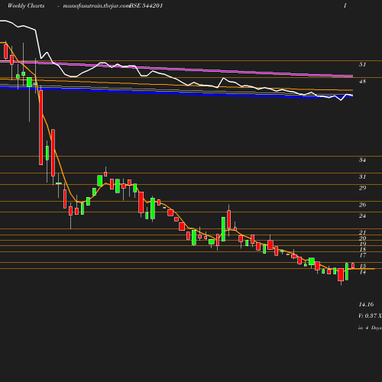The width and height of the screenshot is (382, 382).
Task: Click the 'in 4 Days' label
Action: 370,328
